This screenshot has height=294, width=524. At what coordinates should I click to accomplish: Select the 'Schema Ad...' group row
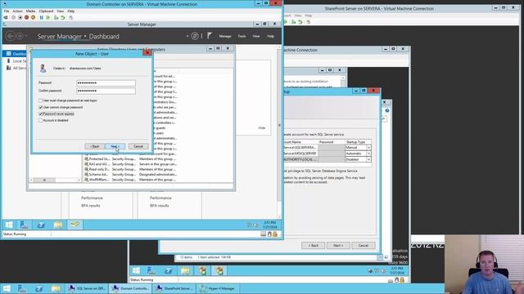[130, 174]
